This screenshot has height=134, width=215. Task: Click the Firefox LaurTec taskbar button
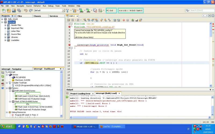(x=112, y=126)
